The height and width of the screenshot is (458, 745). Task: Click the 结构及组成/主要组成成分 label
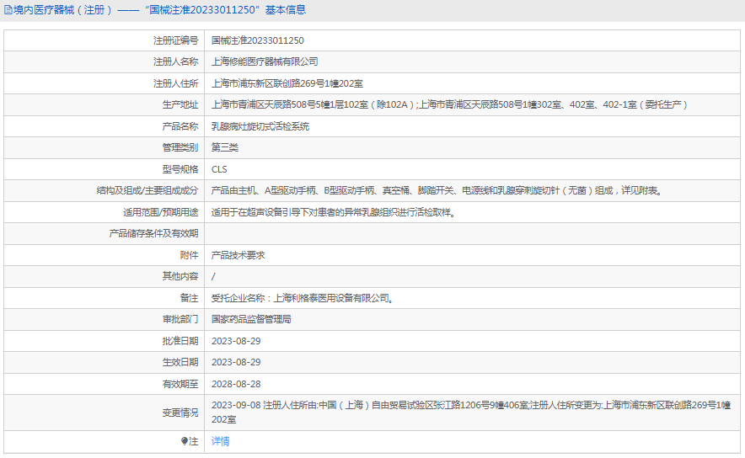(x=147, y=190)
